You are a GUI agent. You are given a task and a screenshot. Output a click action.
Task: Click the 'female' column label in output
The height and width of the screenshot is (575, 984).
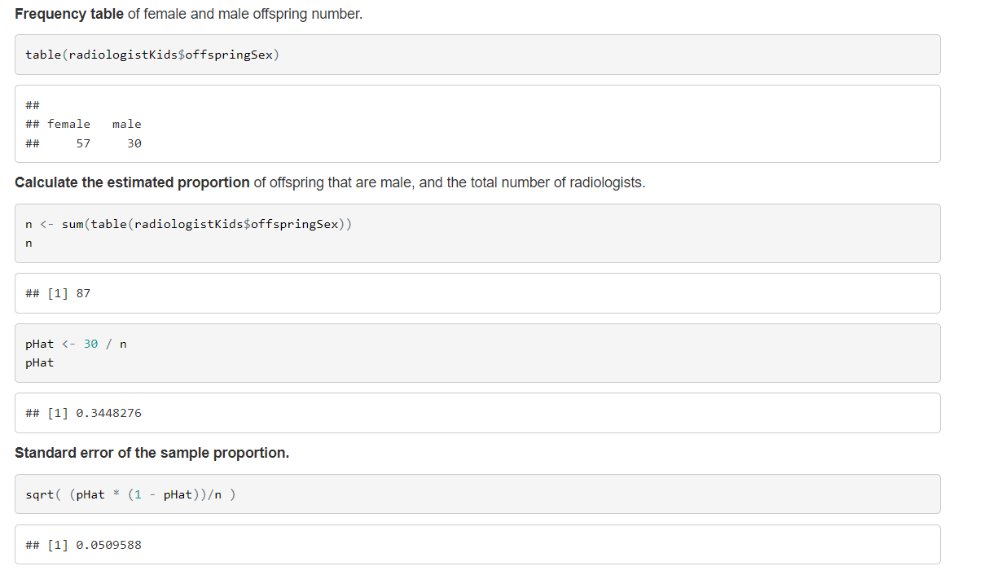pyautogui.click(x=68, y=124)
